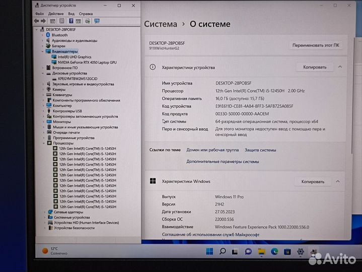Viewport: 362px width, 272px height.
Task: Open Microsoft Store from the taskbar
Action: click(287, 252)
